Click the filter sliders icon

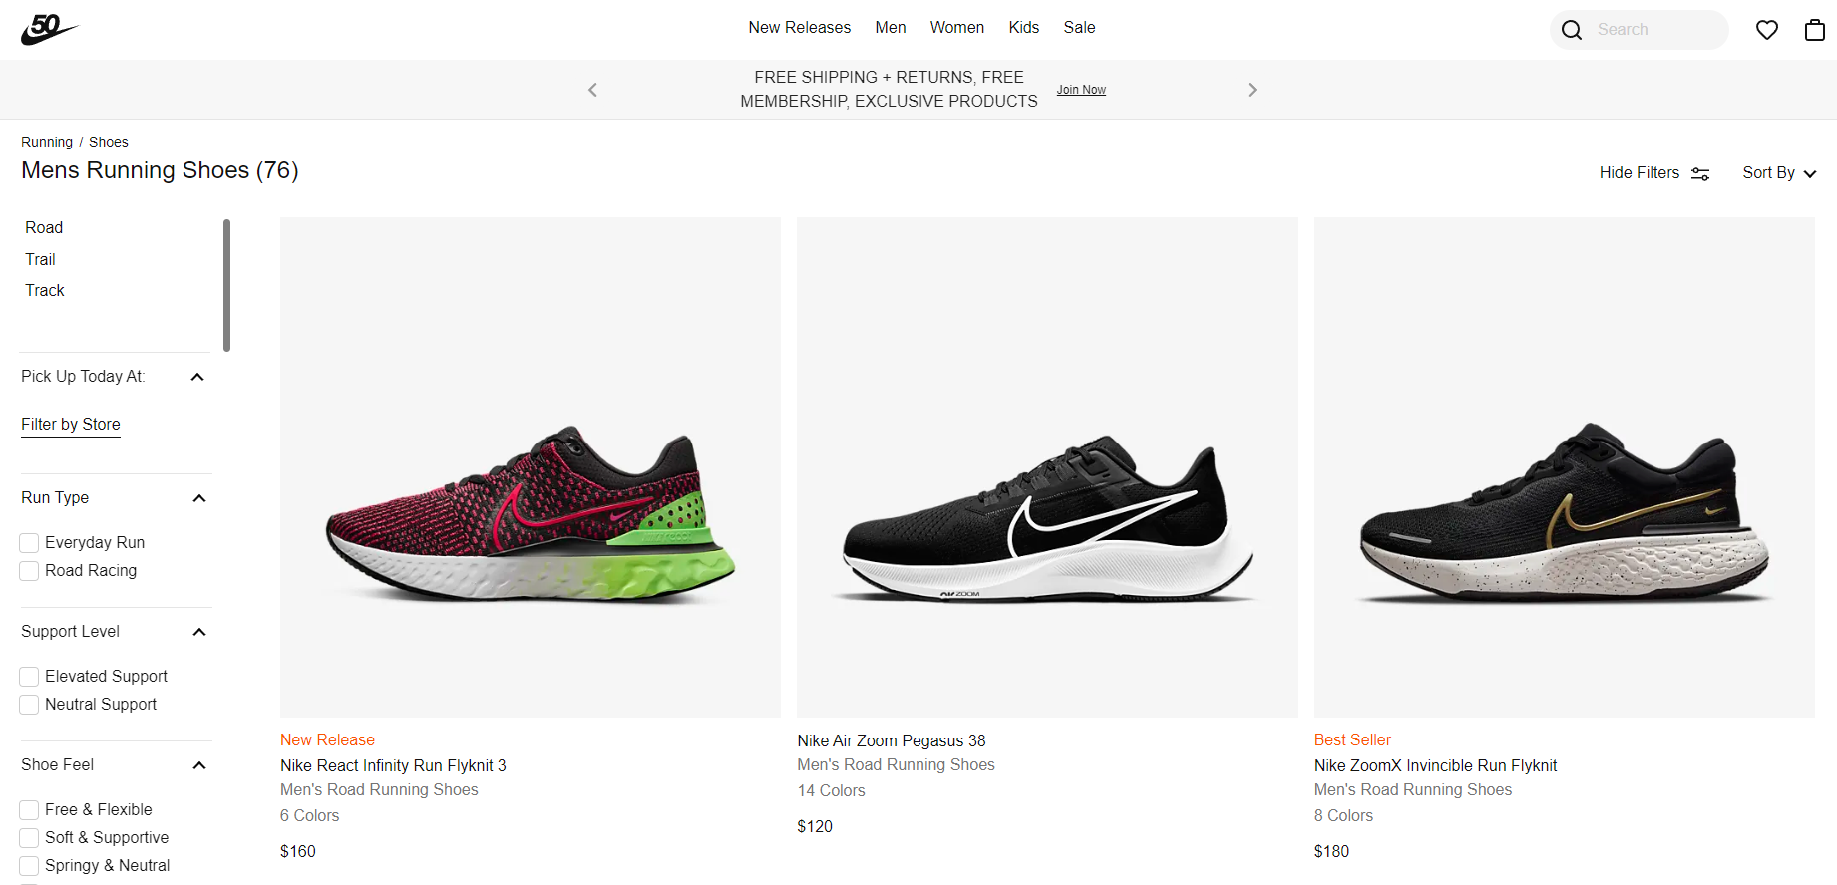point(1700,174)
